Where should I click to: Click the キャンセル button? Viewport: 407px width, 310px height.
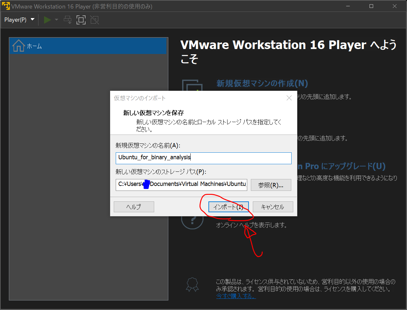click(x=273, y=207)
